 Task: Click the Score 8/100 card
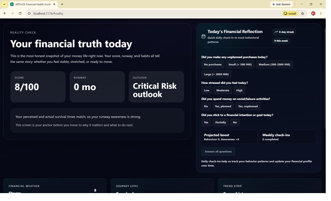point(38,87)
